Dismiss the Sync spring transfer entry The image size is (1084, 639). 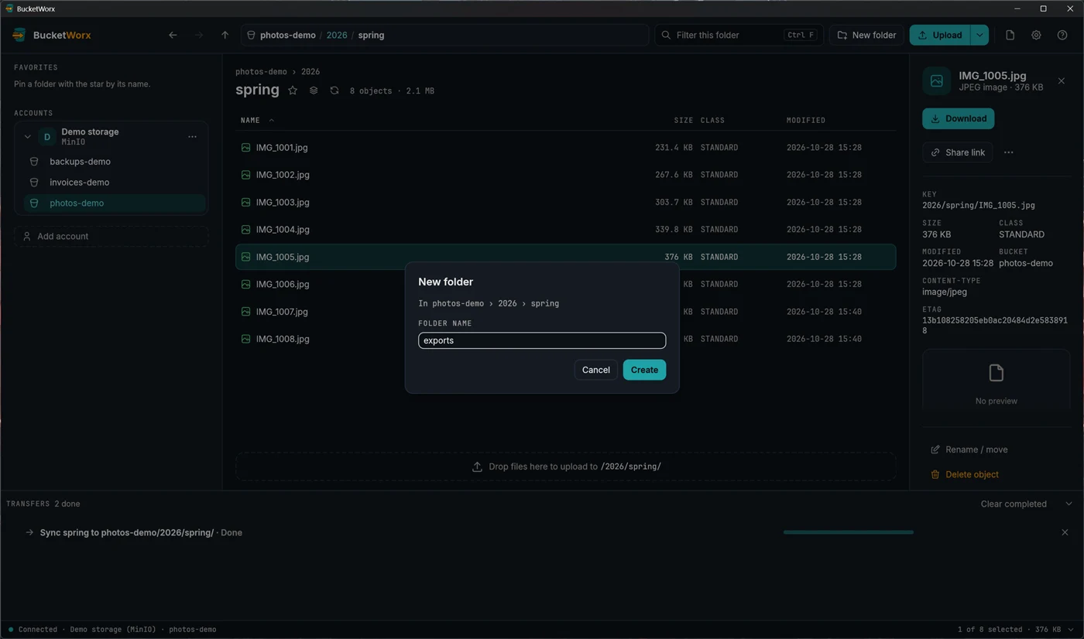(x=1065, y=532)
